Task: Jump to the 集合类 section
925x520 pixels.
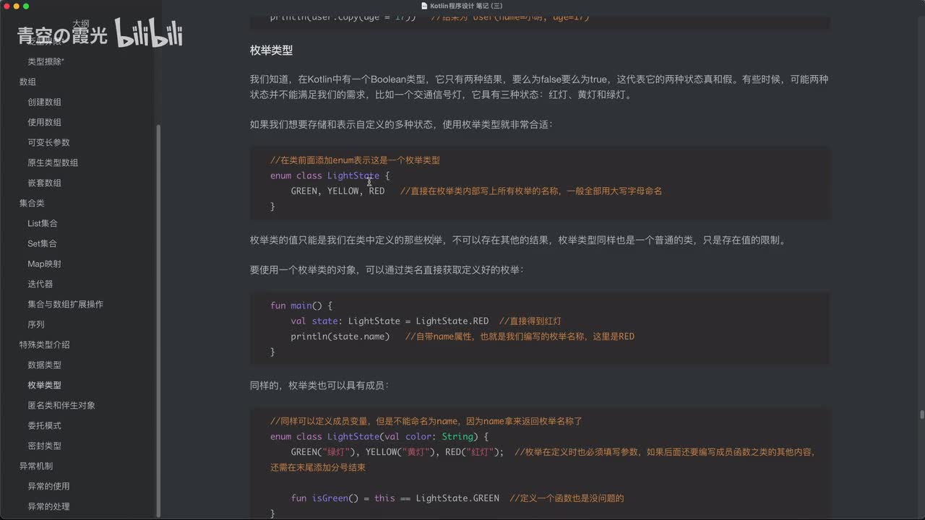Action: coord(32,203)
